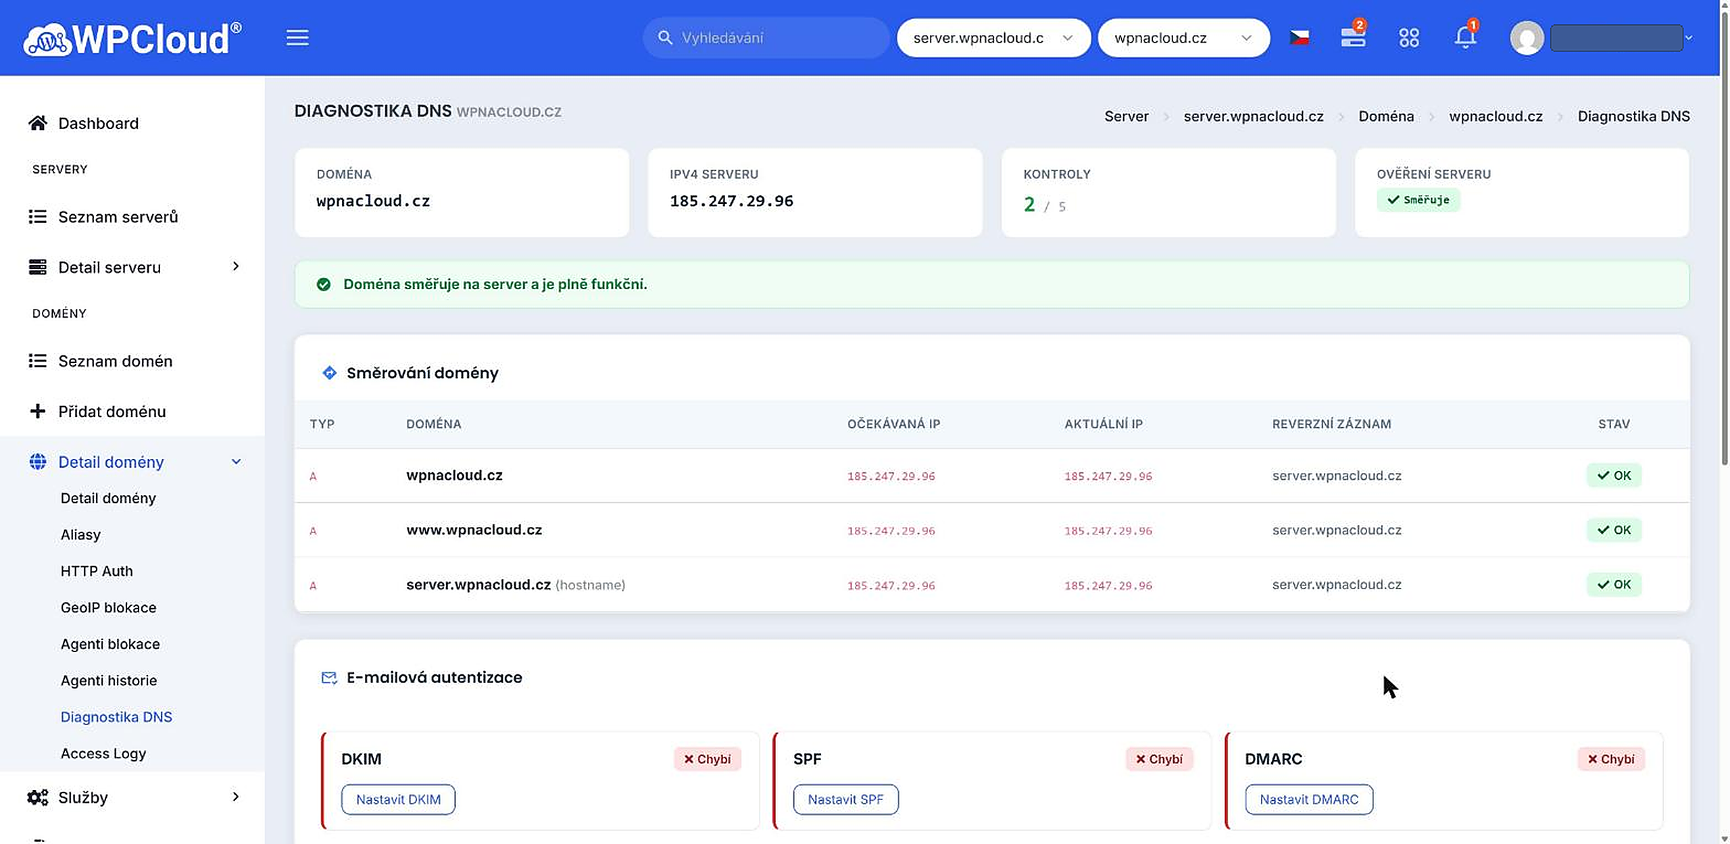Click OK status for server.wpnacloud.cz hostname row
The image size is (1730, 844).
[x=1614, y=585]
